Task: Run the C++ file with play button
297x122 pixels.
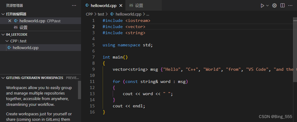Action: click(262, 5)
